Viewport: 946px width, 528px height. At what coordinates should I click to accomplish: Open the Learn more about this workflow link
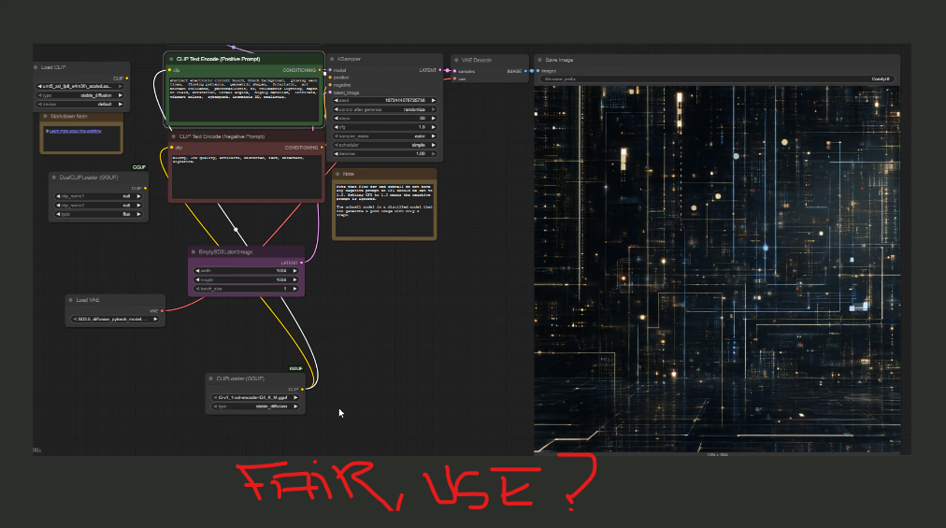click(x=76, y=131)
